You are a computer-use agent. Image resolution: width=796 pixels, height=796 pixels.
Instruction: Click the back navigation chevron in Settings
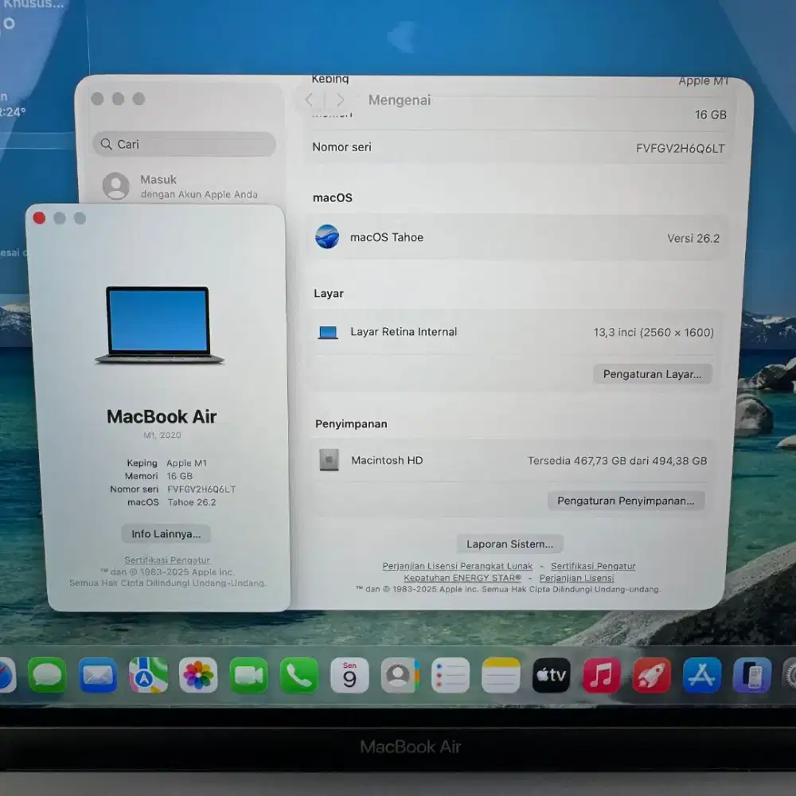click(310, 99)
